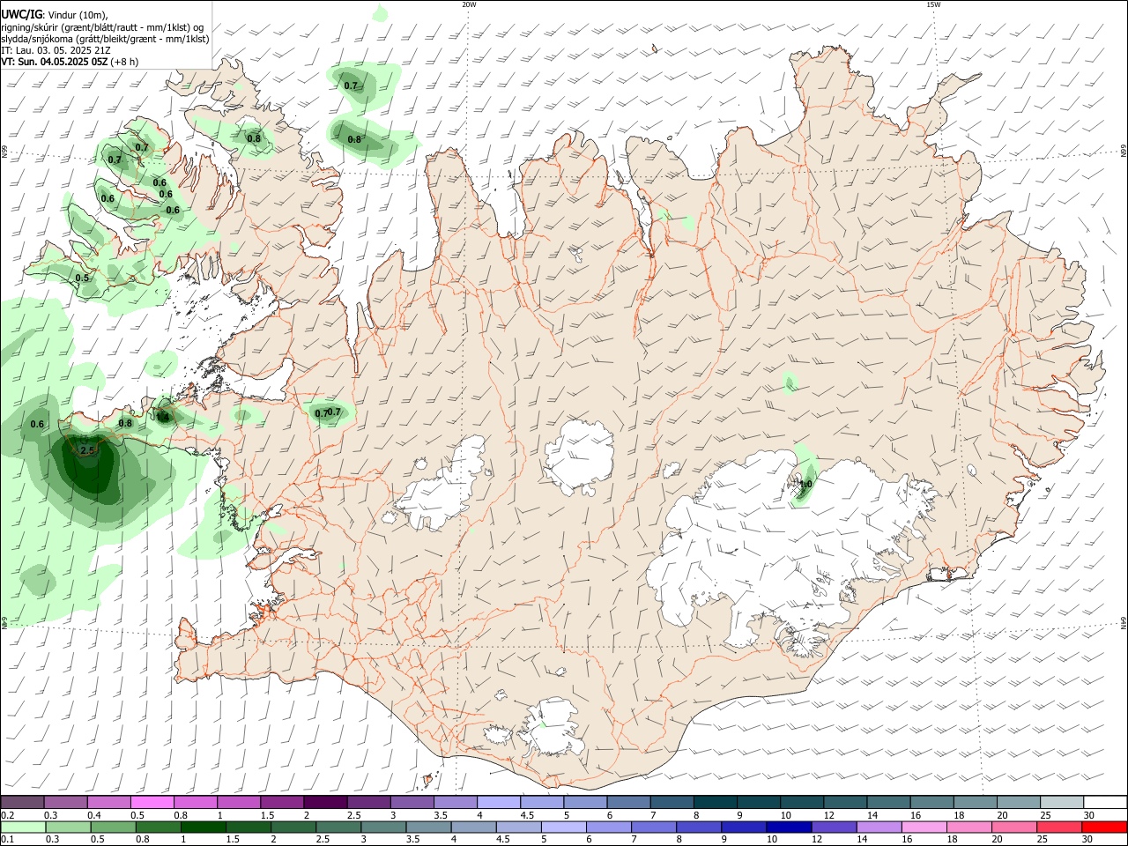Pick the deep blue 10–12 rain swatch
The width and height of the screenshot is (1128, 846).
point(789,827)
